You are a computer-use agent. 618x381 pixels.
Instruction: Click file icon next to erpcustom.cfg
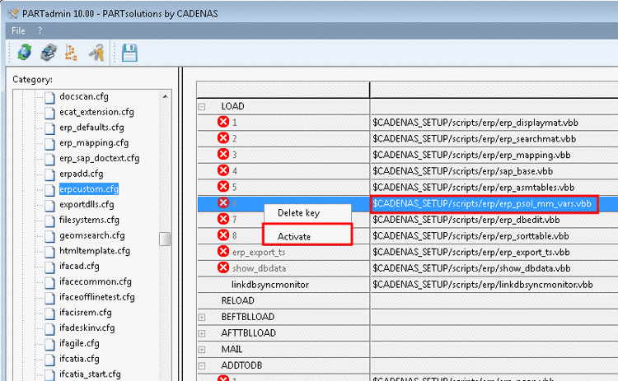(x=49, y=189)
